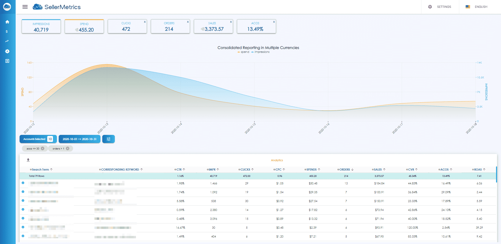Select the Impressions metric card
Viewport: 501px width, 244px height.
point(41,27)
